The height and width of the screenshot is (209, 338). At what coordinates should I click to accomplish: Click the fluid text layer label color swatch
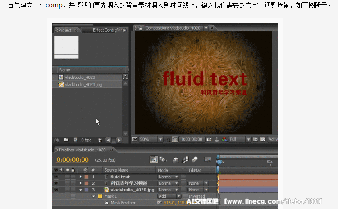[87, 177]
